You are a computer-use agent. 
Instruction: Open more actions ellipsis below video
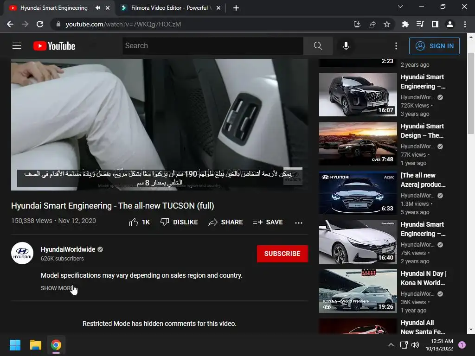[x=299, y=222]
